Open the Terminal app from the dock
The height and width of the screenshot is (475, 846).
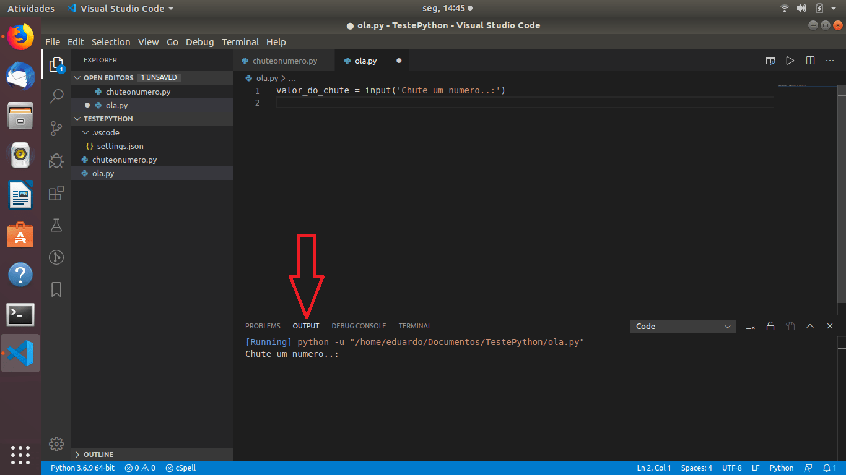point(20,314)
